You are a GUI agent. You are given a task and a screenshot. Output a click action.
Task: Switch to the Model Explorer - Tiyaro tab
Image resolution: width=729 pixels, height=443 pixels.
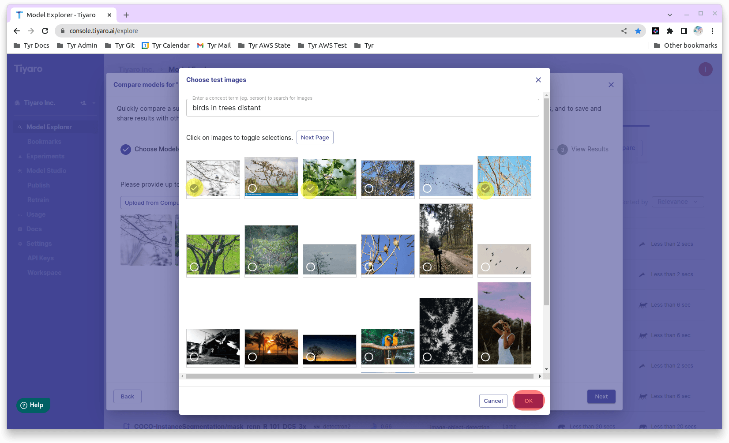tap(62, 15)
